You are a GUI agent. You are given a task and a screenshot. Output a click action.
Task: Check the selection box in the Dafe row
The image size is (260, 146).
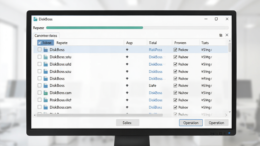tap(39, 85)
